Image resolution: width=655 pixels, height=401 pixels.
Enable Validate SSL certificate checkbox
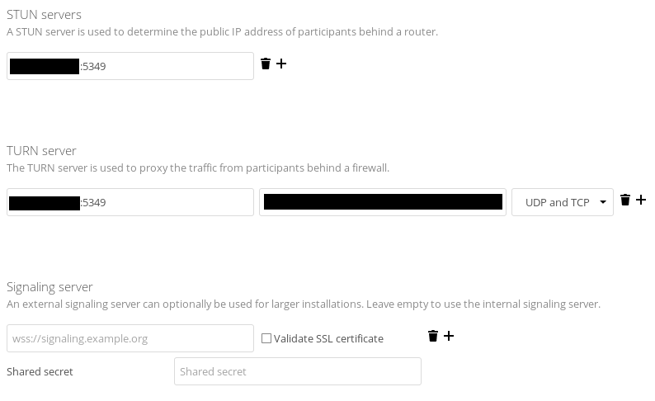[x=266, y=338]
